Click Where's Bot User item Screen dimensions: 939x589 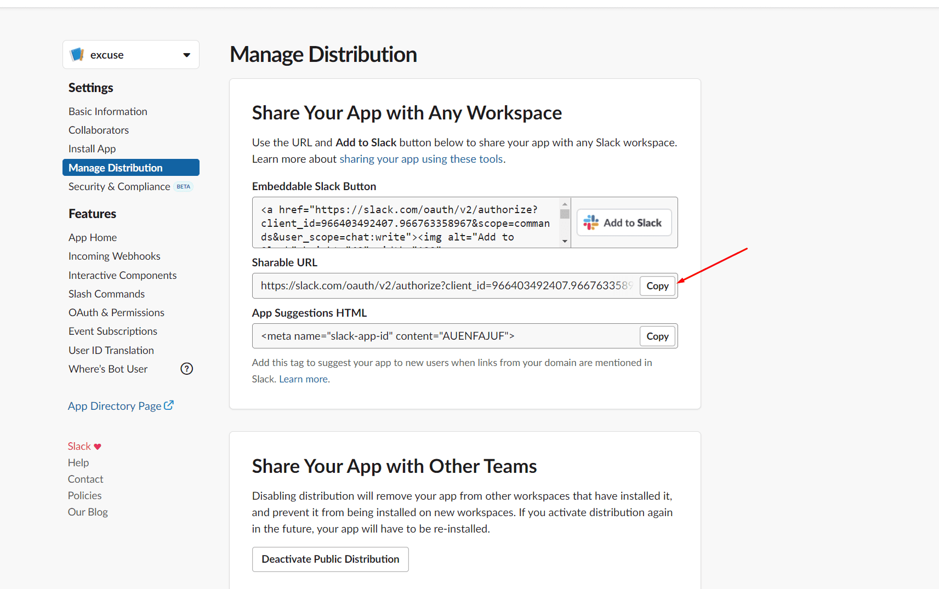(108, 369)
